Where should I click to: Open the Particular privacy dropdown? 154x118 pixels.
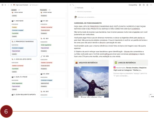34,5
